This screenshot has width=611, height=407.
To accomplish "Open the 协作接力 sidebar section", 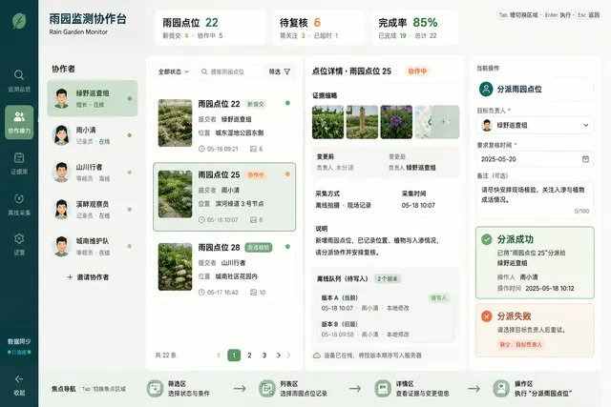I will 19,122.
